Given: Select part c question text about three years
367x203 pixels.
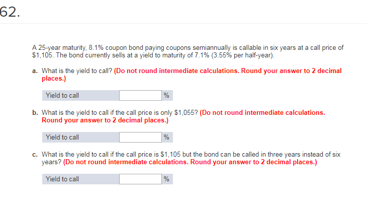Looking at the screenshot, I should click(191, 158).
